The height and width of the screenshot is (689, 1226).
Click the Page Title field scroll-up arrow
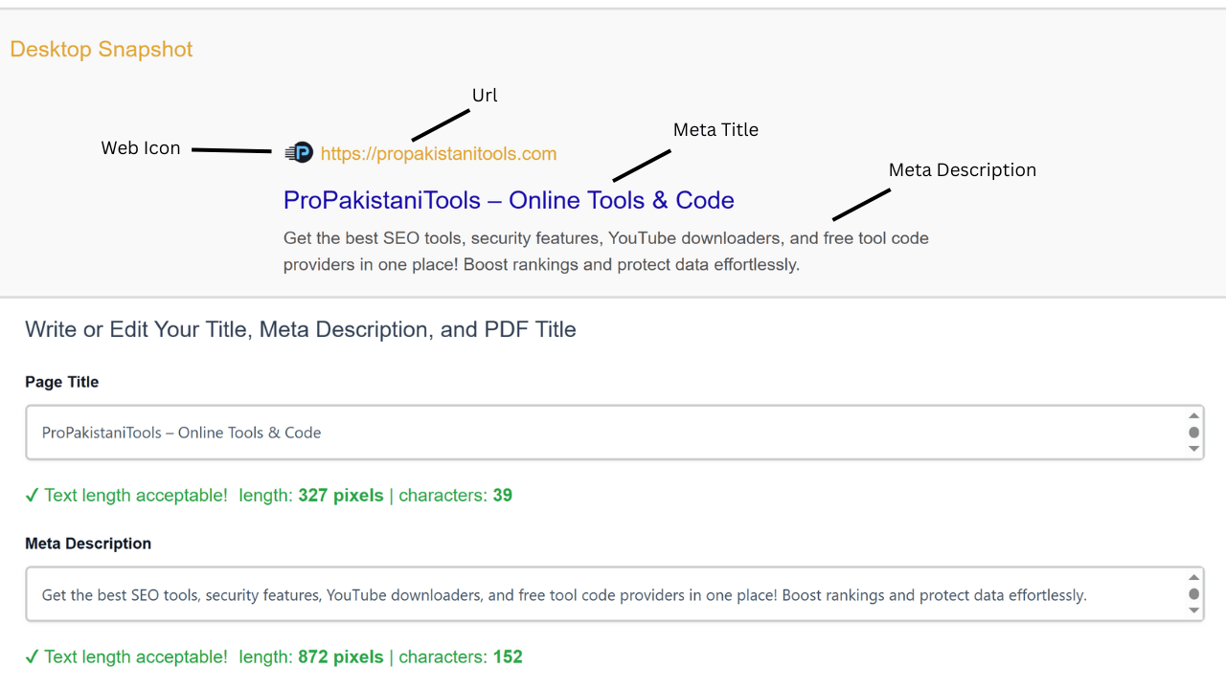coord(1193,415)
